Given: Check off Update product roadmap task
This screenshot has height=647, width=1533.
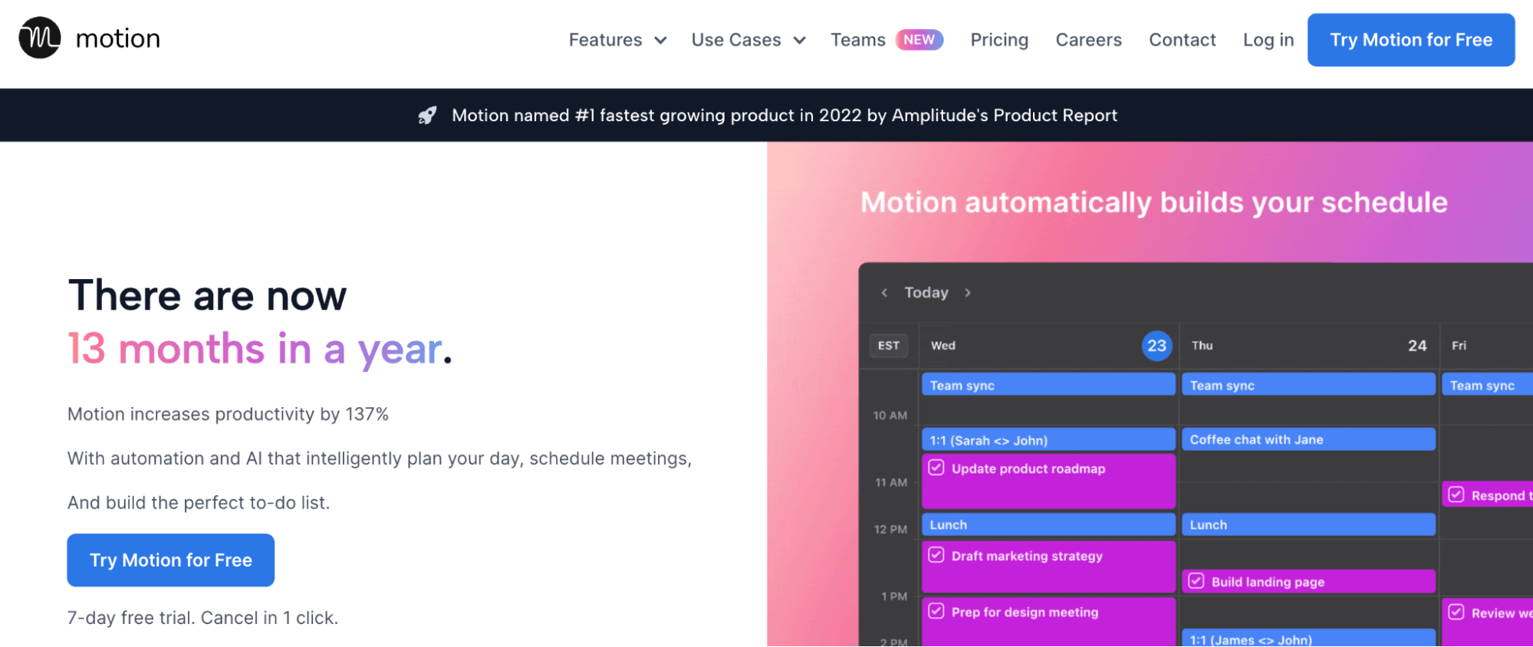Looking at the screenshot, I should 936,468.
